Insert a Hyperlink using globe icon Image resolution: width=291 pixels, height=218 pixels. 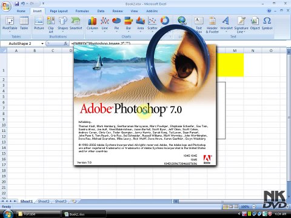pyautogui.click(x=182, y=21)
